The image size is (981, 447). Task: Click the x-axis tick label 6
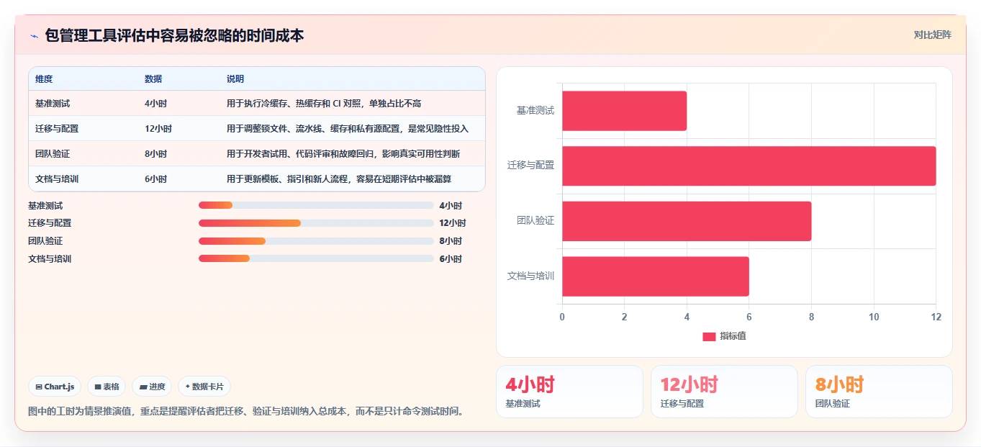pos(749,317)
